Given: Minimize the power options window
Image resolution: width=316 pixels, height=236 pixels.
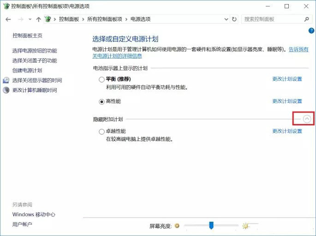Looking at the screenshot, I should pyautogui.click(x=268, y=6).
